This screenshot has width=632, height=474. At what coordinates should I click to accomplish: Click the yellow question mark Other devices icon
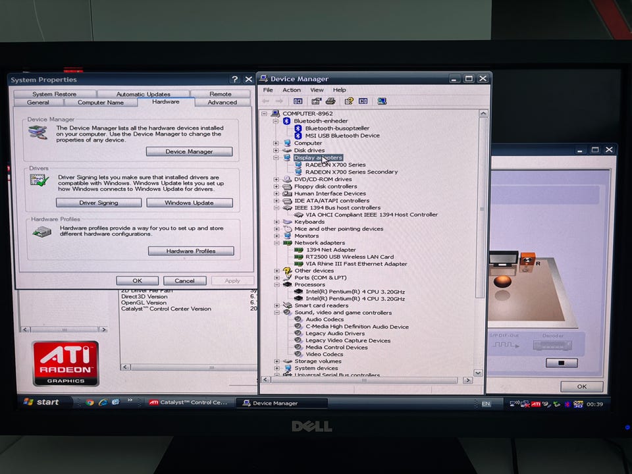(287, 271)
